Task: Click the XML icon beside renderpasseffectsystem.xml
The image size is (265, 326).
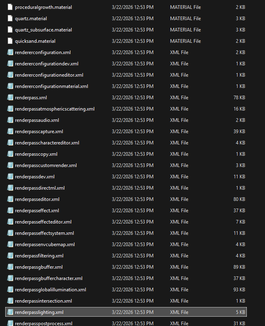Action: click(10, 233)
